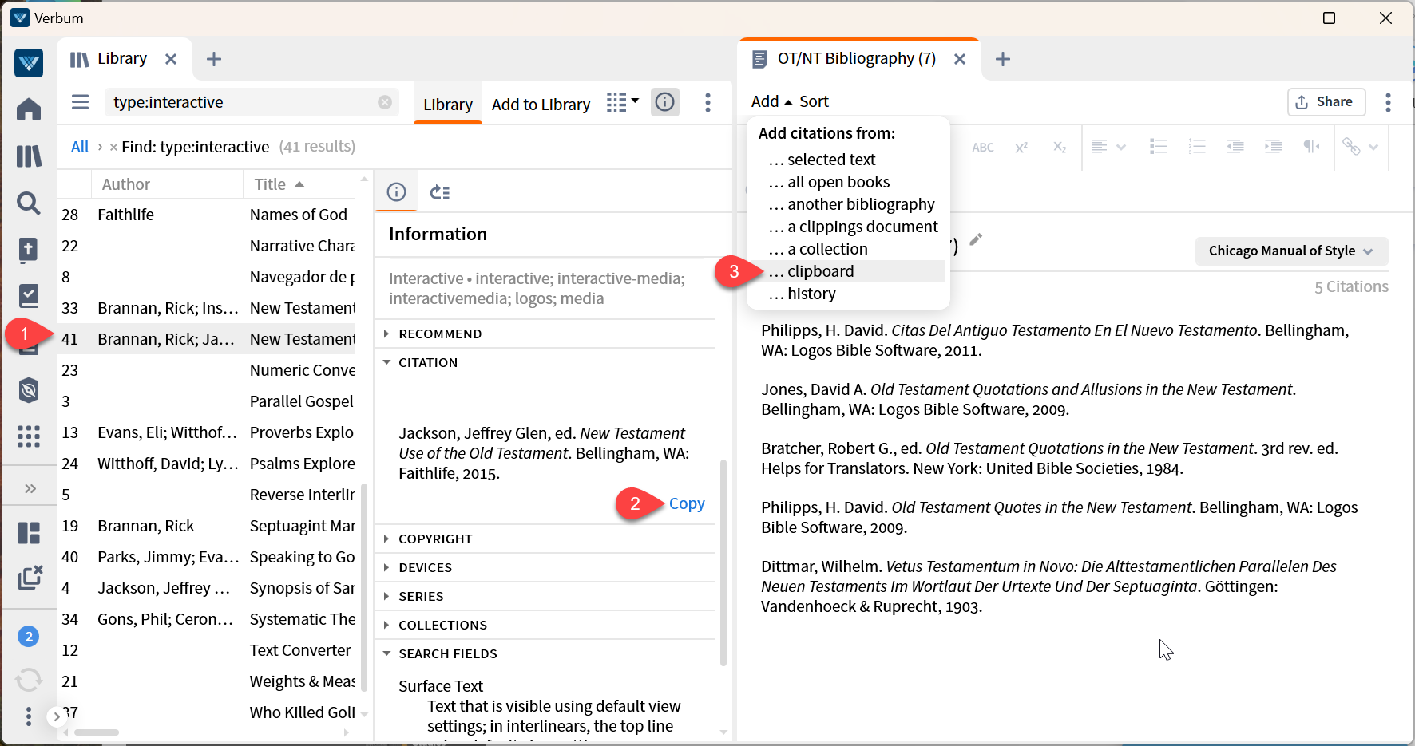Open the Library view mode dropdown
Viewport: 1415px width, 746px height.
(623, 102)
